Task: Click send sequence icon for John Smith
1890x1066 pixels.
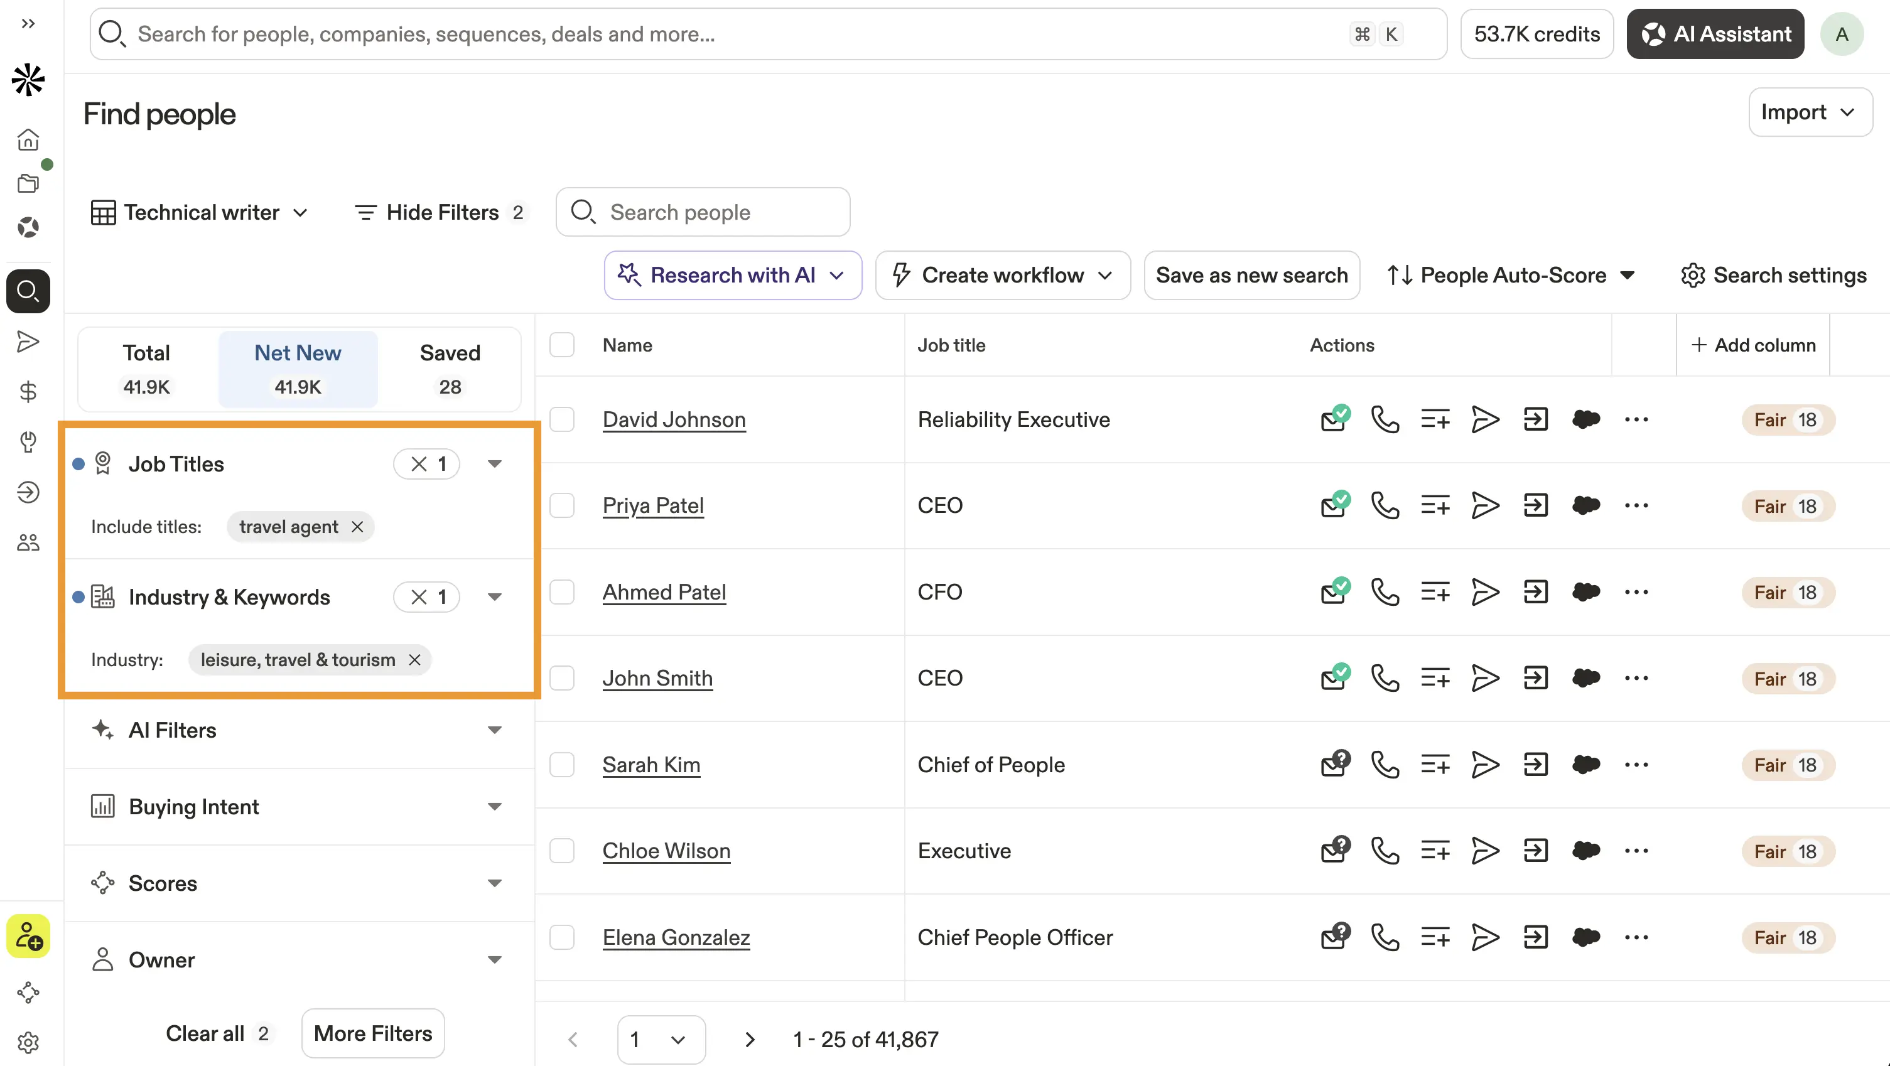Action: [x=1485, y=678]
